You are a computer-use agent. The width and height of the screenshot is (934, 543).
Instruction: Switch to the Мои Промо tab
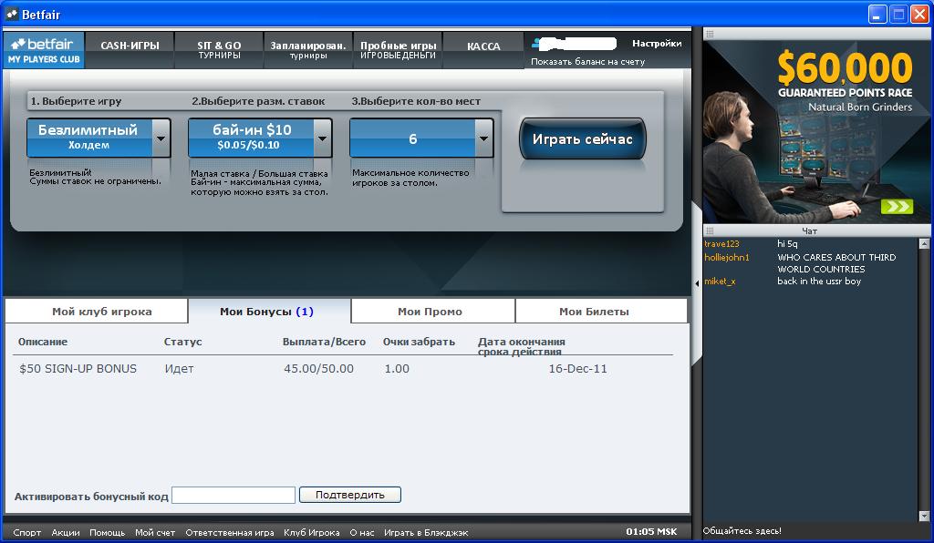(430, 312)
